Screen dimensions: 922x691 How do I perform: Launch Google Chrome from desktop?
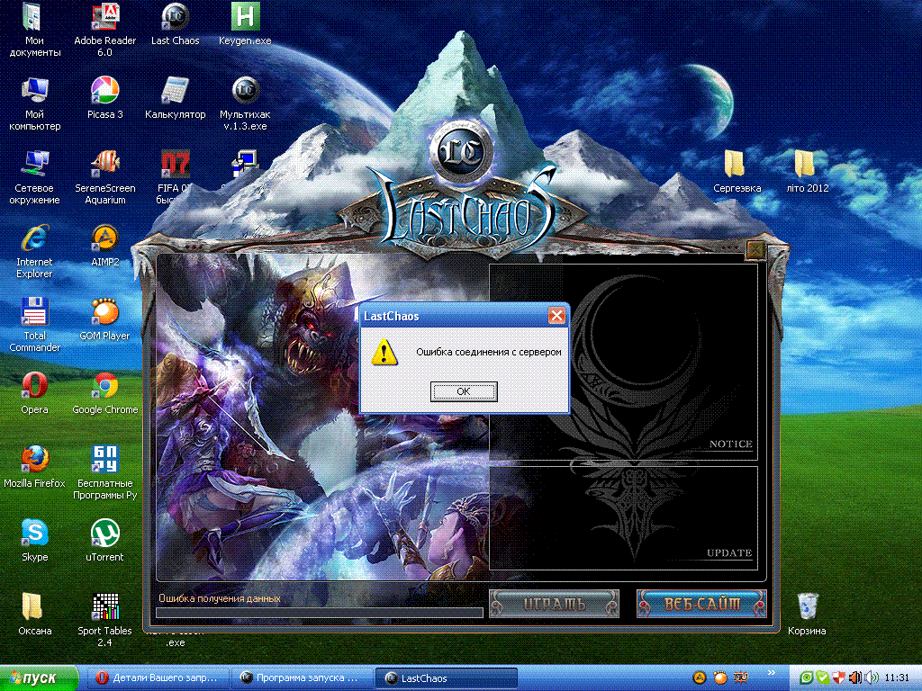point(104,393)
